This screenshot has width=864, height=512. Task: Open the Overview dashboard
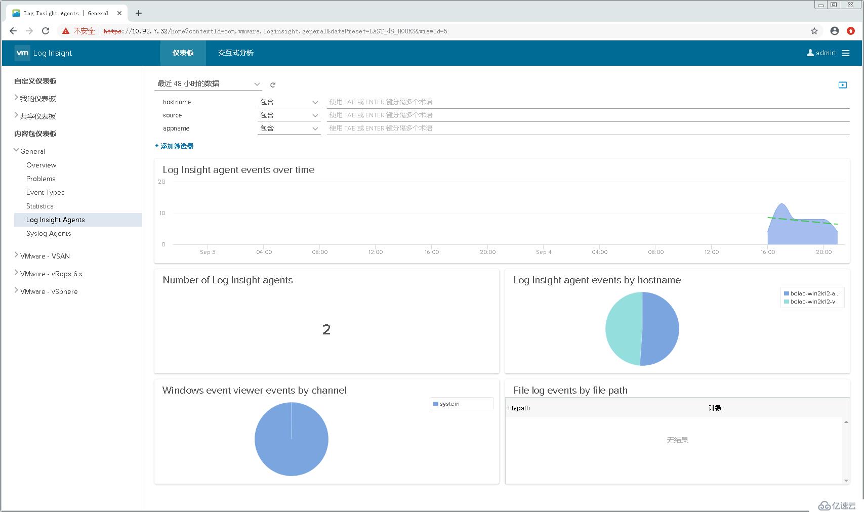click(x=42, y=165)
